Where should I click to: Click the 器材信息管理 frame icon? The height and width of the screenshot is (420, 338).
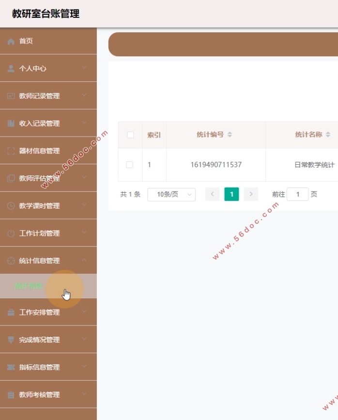[x=11, y=151]
